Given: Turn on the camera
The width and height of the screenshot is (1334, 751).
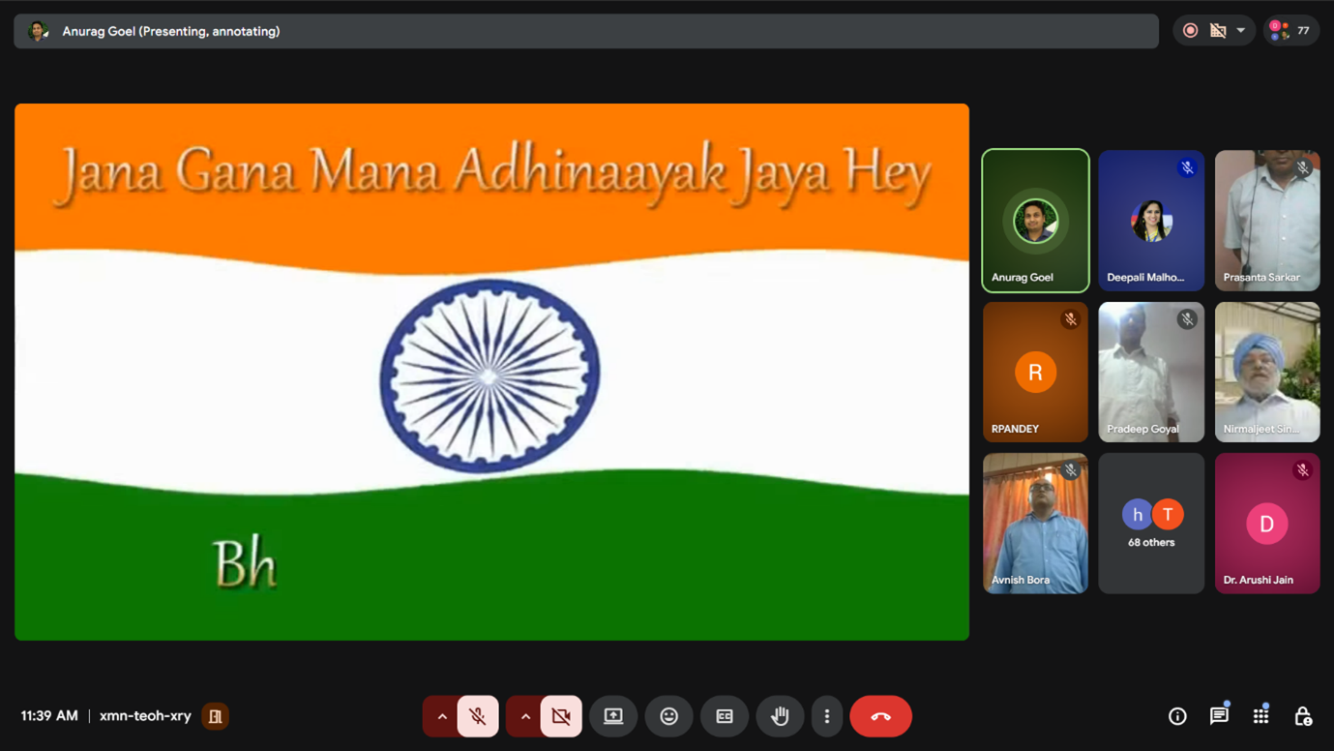Looking at the screenshot, I should [561, 716].
